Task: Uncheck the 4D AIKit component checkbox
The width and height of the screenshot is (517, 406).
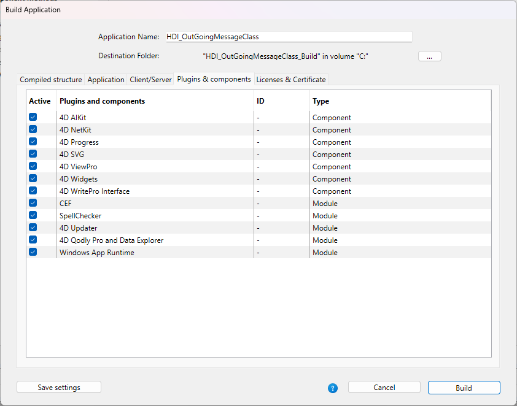Action: 33,117
